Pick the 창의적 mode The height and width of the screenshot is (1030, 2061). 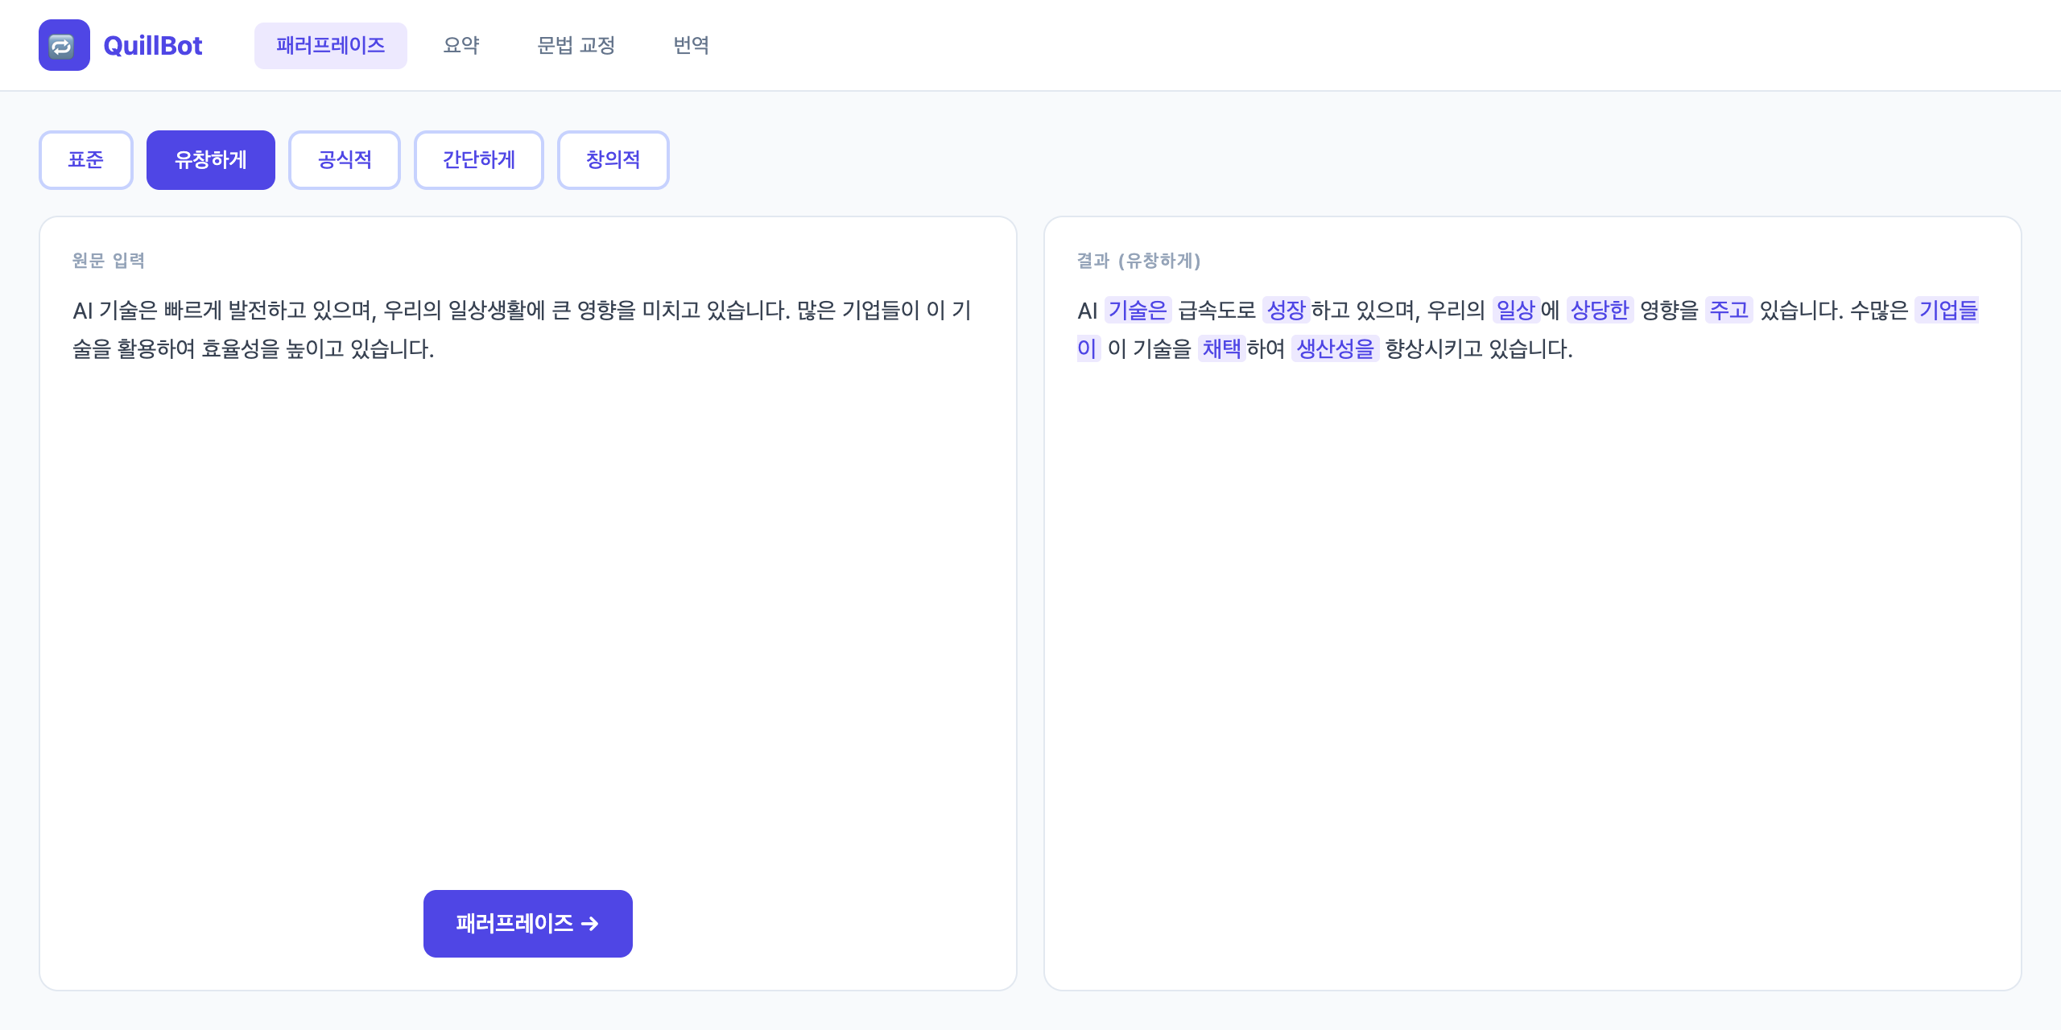[x=613, y=160]
